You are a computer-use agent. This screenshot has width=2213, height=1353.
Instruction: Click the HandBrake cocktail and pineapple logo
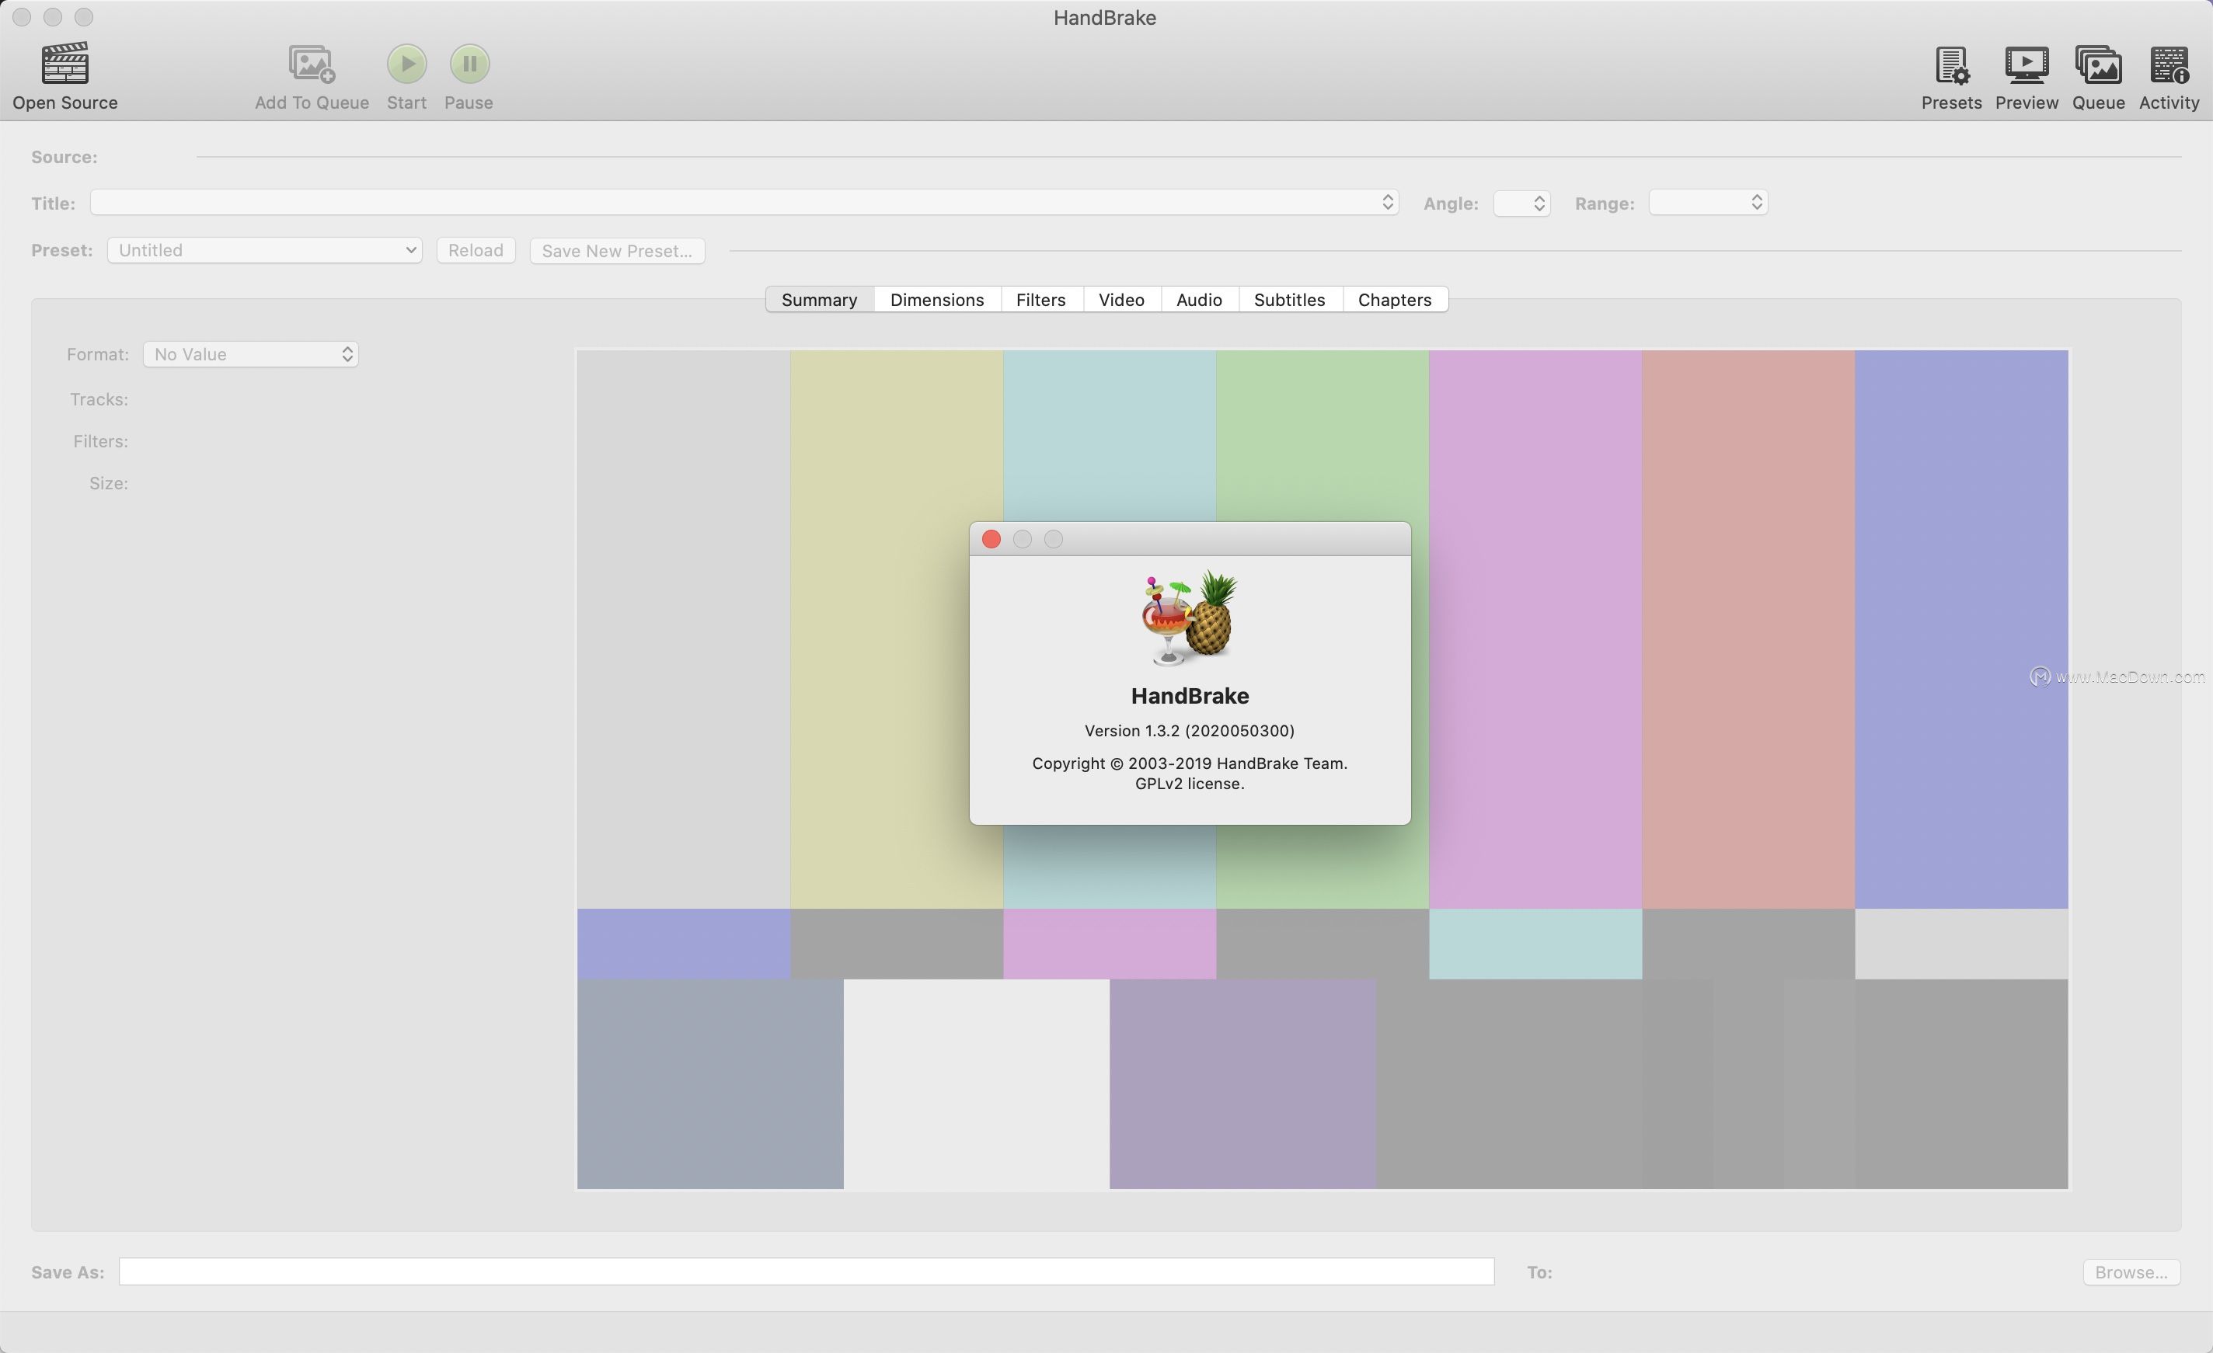(x=1189, y=617)
